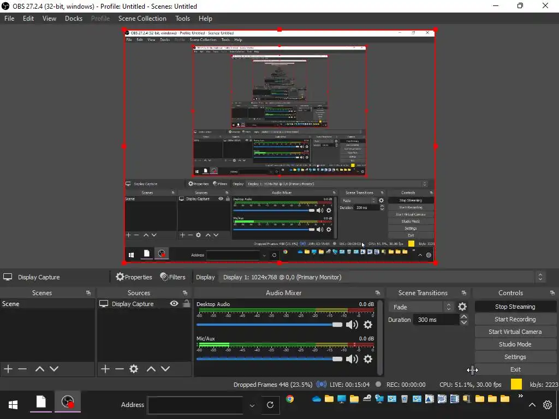
Task: Mute Desktop Audio speaker icon
Action: pyautogui.click(x=352, y=325)
